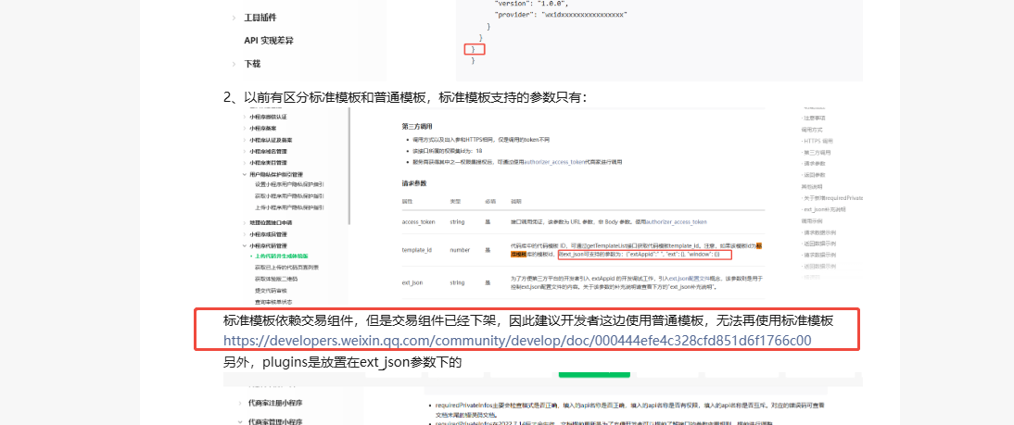
Task: Open 提交代码审核 doc page
Action: (271, 290)
